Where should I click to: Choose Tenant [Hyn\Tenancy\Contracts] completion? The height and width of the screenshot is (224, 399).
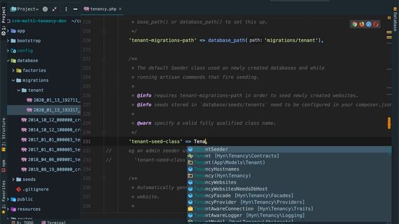click(x=289, y=156)
